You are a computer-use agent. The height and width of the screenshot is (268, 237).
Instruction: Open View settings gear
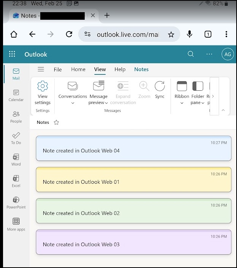coord(43,93)
